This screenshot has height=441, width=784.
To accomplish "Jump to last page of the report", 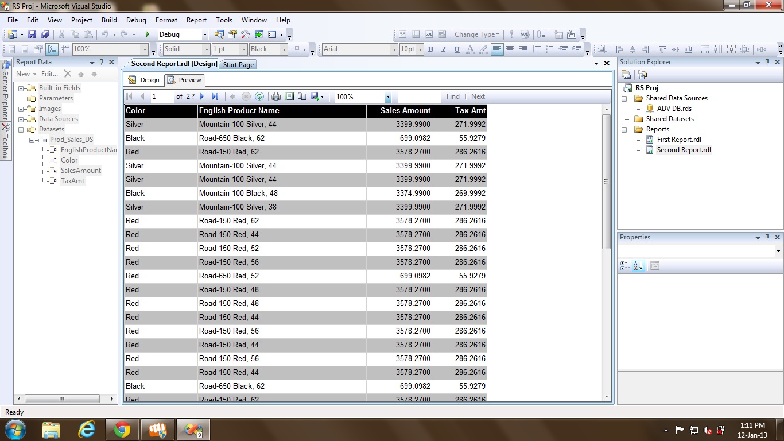I will pyautogui.click(x=215, y=97).
